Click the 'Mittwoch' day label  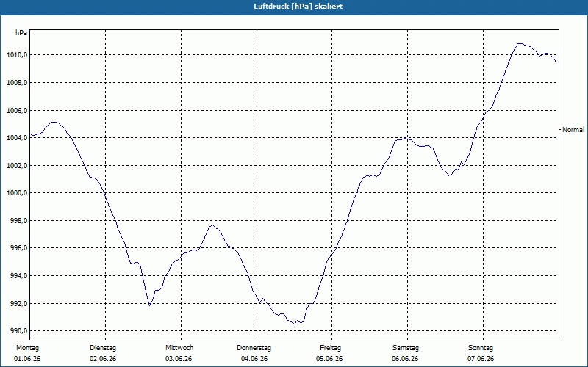click(179, 348)
